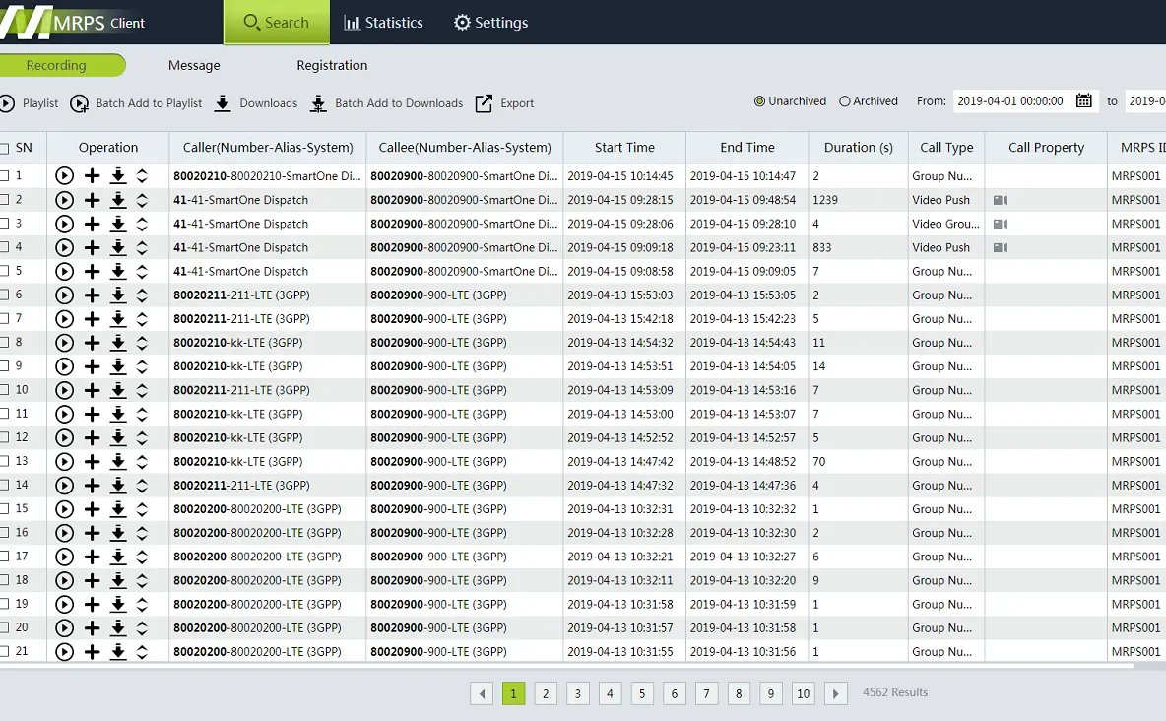Select the Archived radio button
The image size is (1166, 721).
coord(844,100)
